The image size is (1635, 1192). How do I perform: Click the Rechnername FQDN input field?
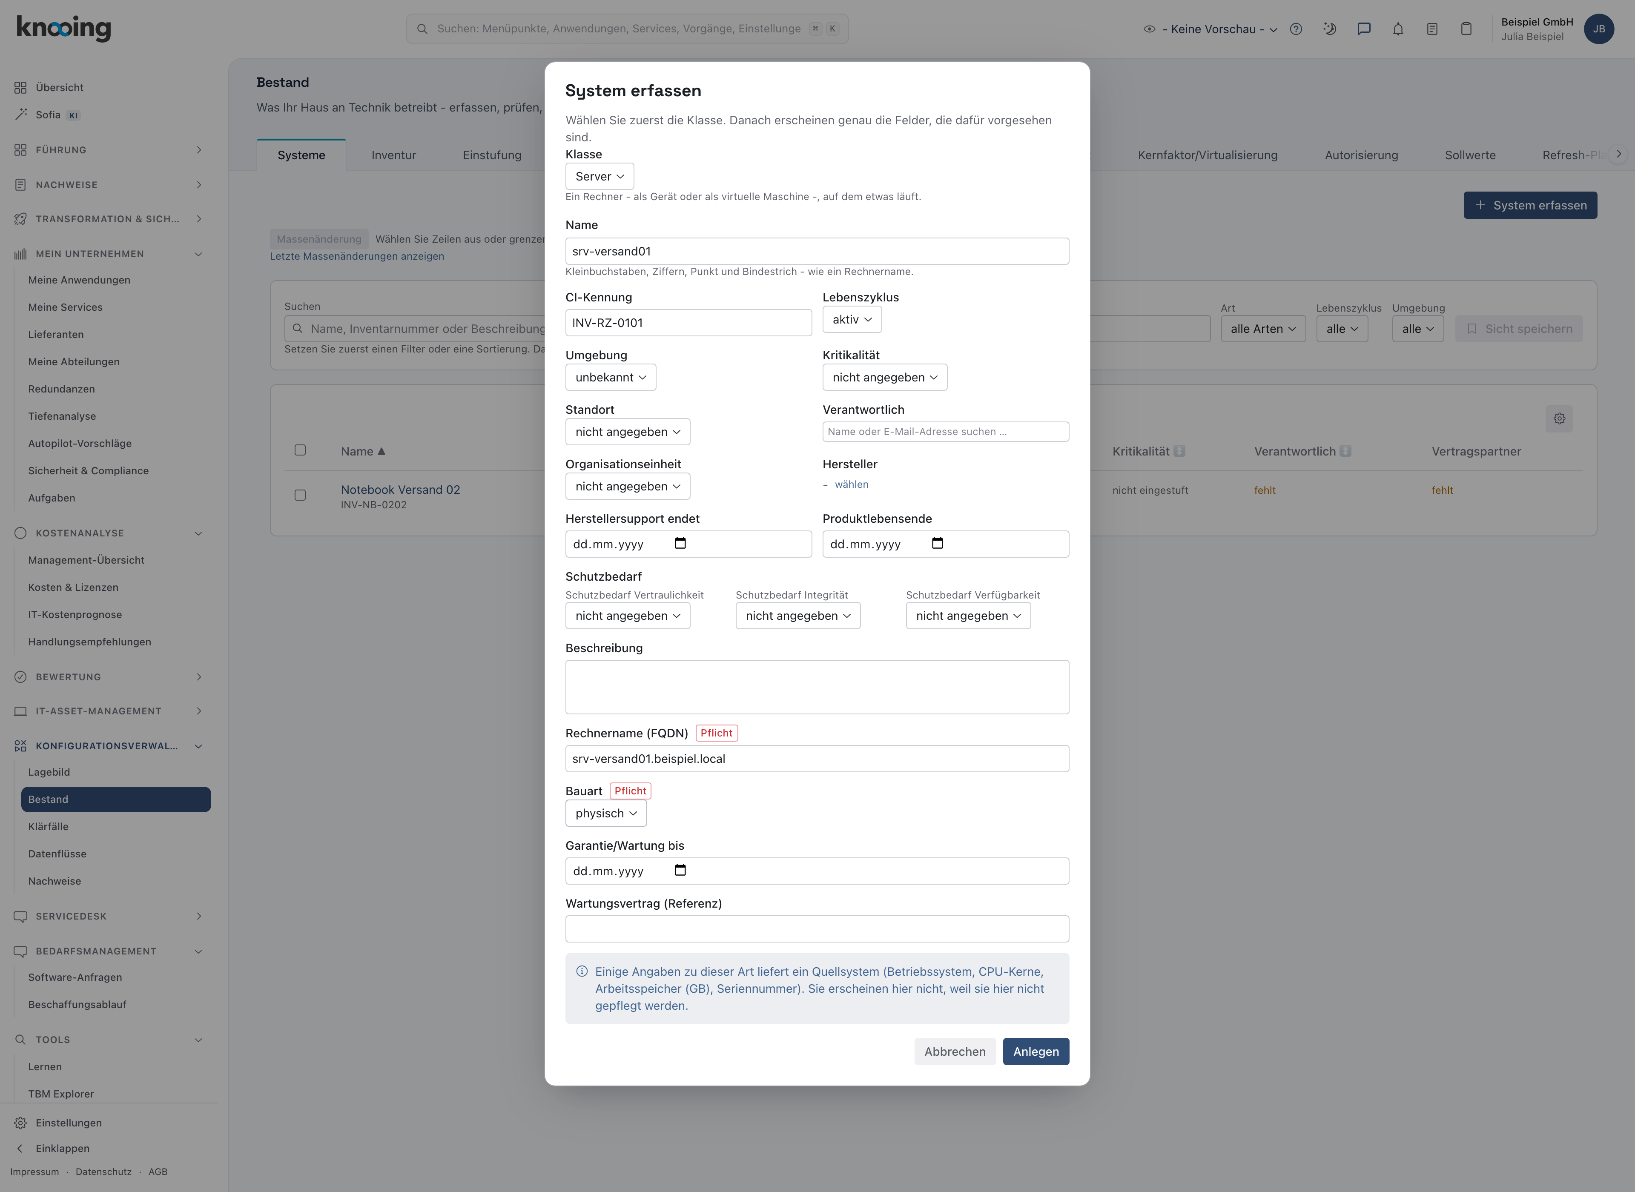coord(817,758)
